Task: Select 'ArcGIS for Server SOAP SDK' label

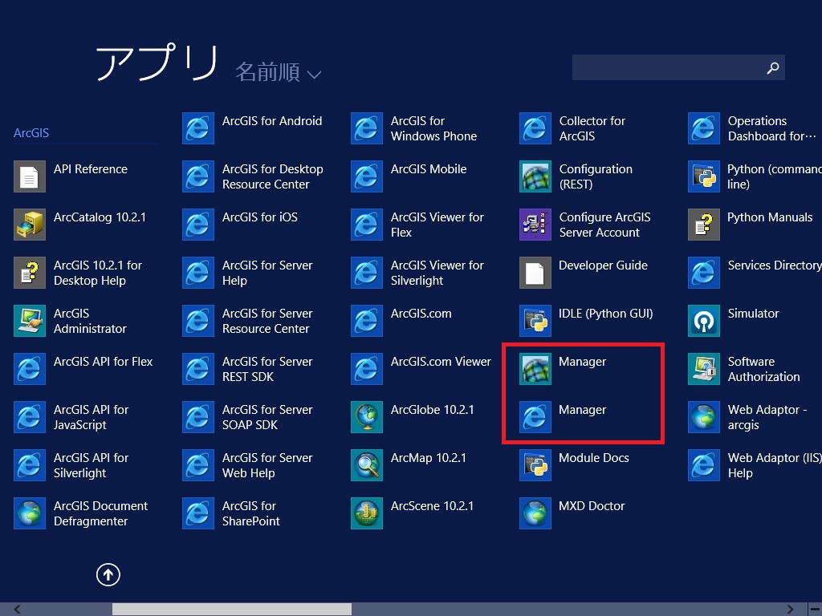Action: pyautogui.click(x=267, y=417)
